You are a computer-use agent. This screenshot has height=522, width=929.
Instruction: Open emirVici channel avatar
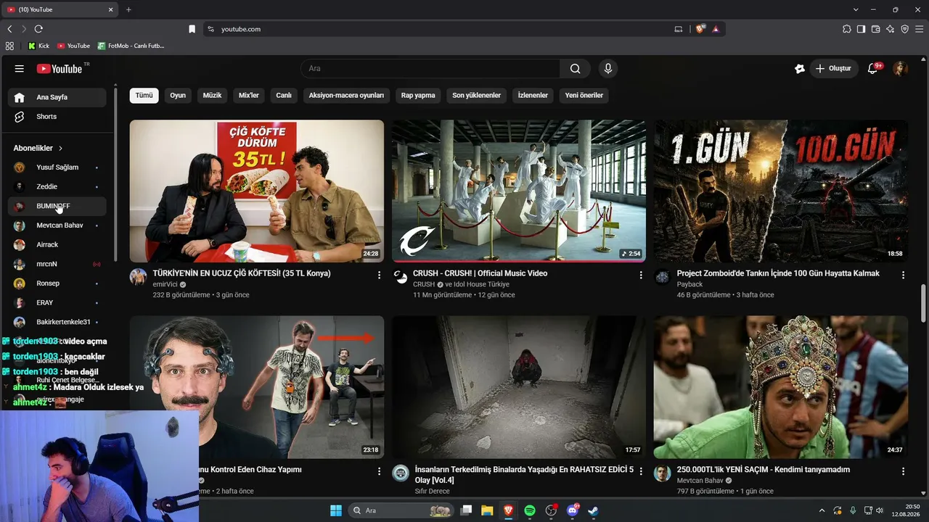(x=138, y=277)
